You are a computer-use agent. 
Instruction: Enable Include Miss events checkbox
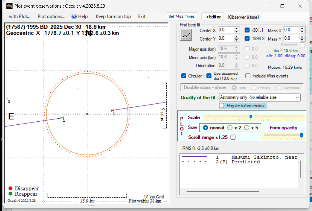(x=248, y=76)
